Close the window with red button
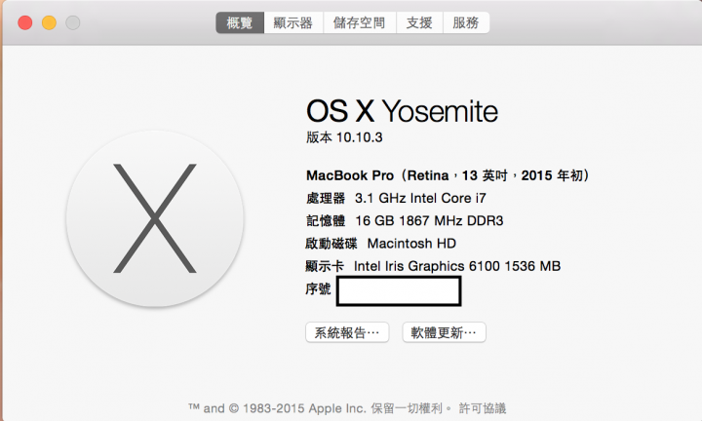This screenshot has width=702, height=421. click(25, 22)
